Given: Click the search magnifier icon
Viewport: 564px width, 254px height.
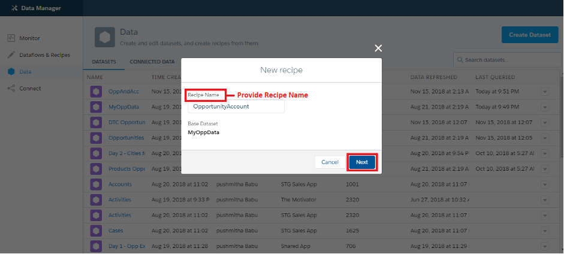Looking at the screenshot, I should pyautogui.click(x=460, y=60).
